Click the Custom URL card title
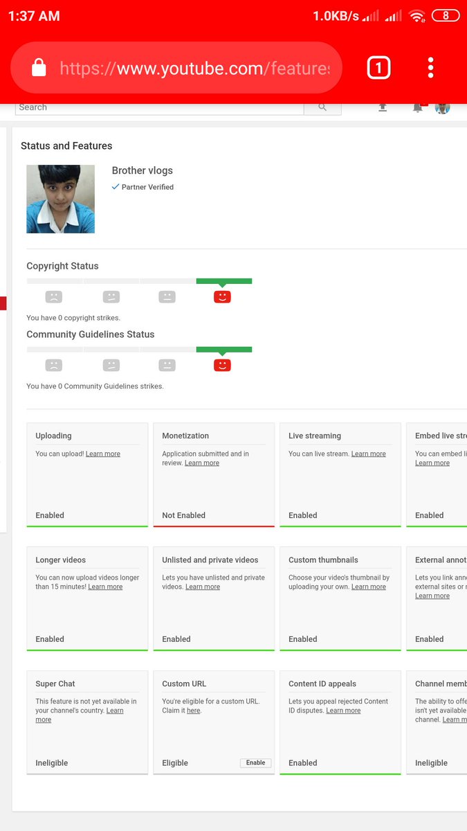The width and height of the screenshot is (467, 831). tap(184, 683)
